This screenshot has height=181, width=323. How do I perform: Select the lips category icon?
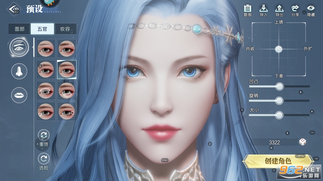tap(20, 95)
